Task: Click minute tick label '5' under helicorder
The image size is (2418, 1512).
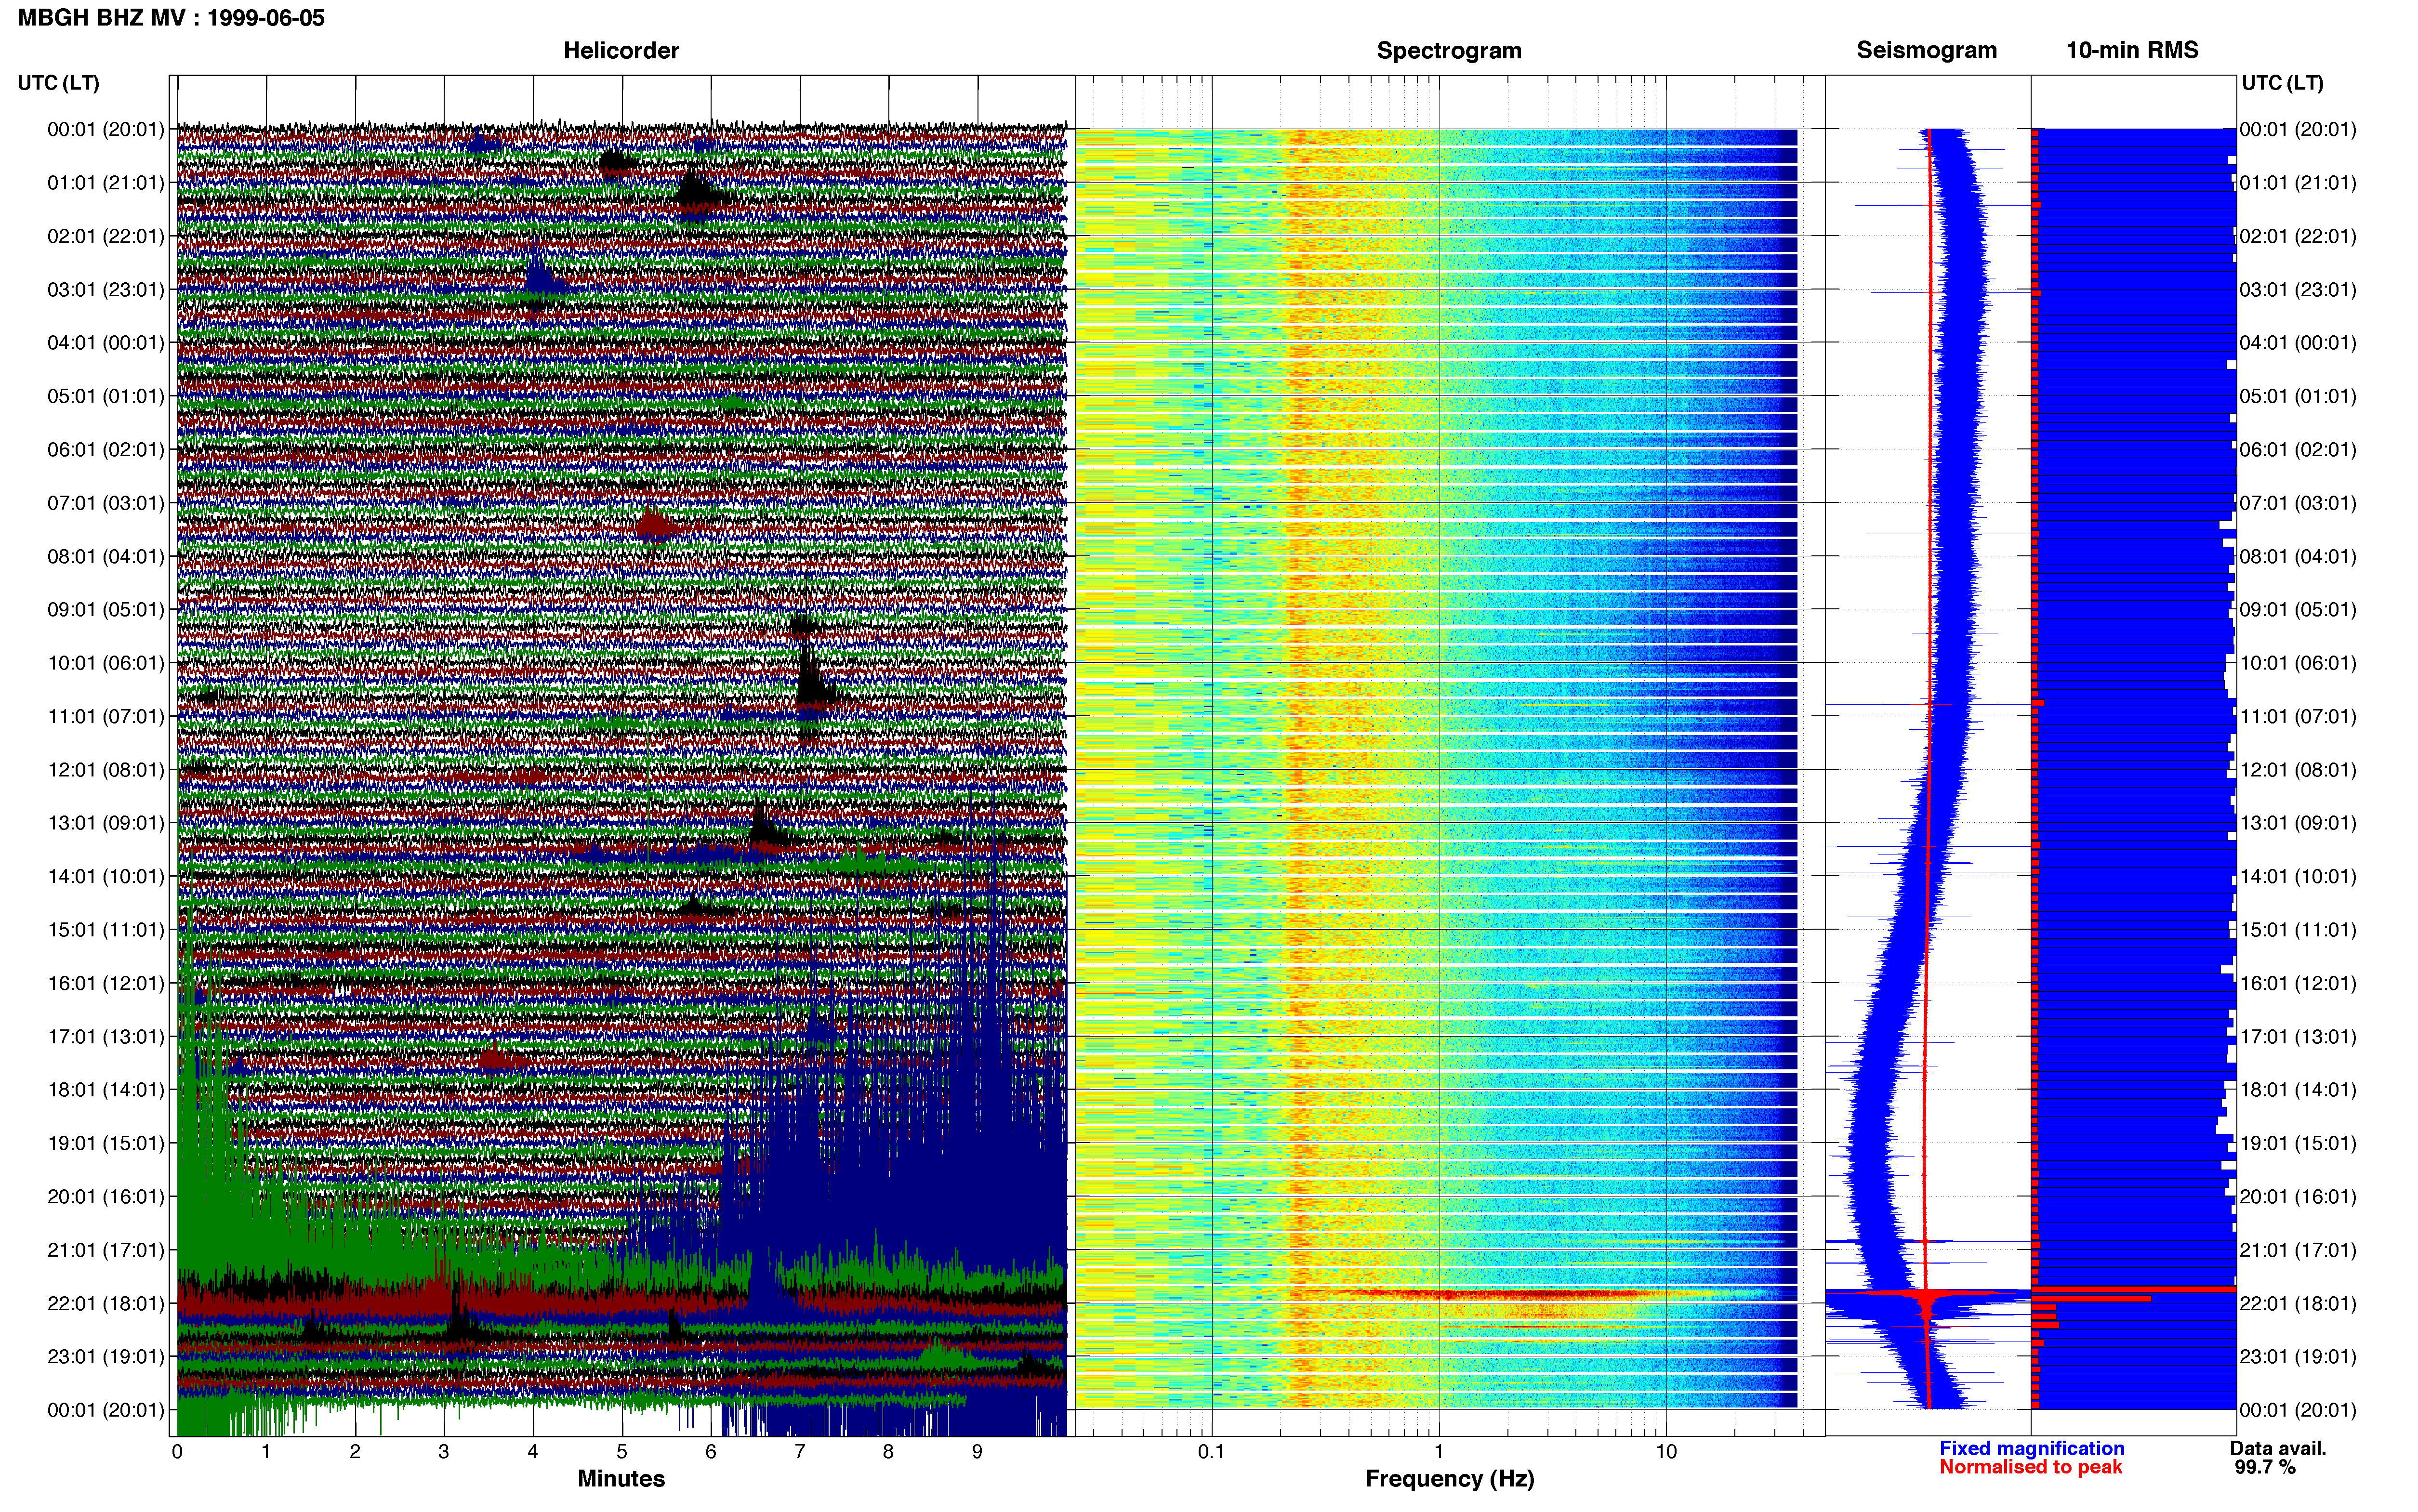Action: tap(621, 1451)
